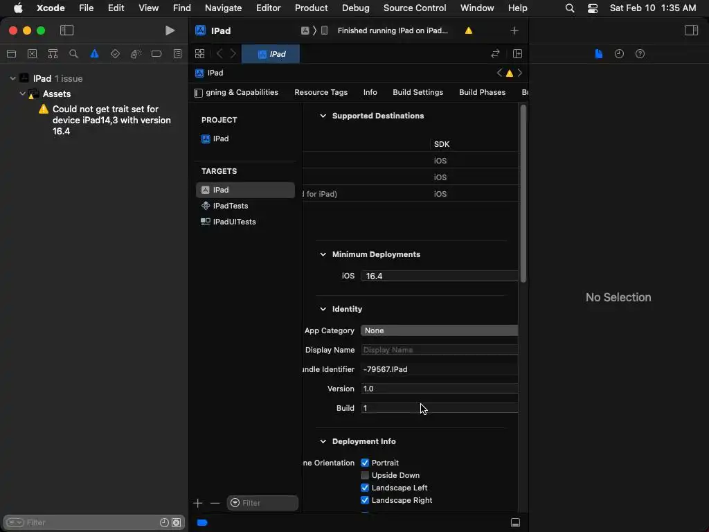Select the trait set warning issue
The image size is (709, 532).
pyautogui.click(x=111, y=121)
